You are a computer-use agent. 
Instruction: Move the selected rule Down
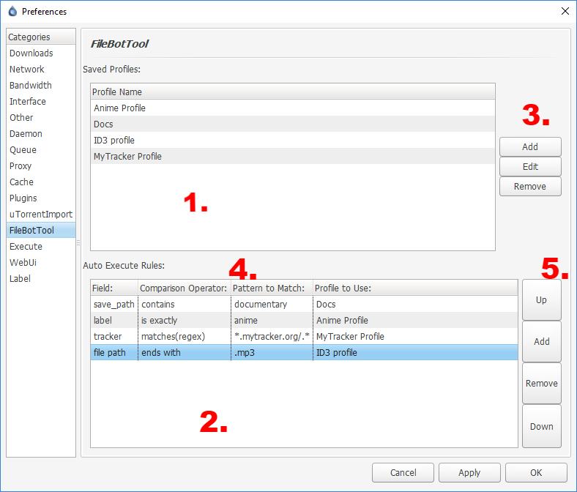pos(542,426)
